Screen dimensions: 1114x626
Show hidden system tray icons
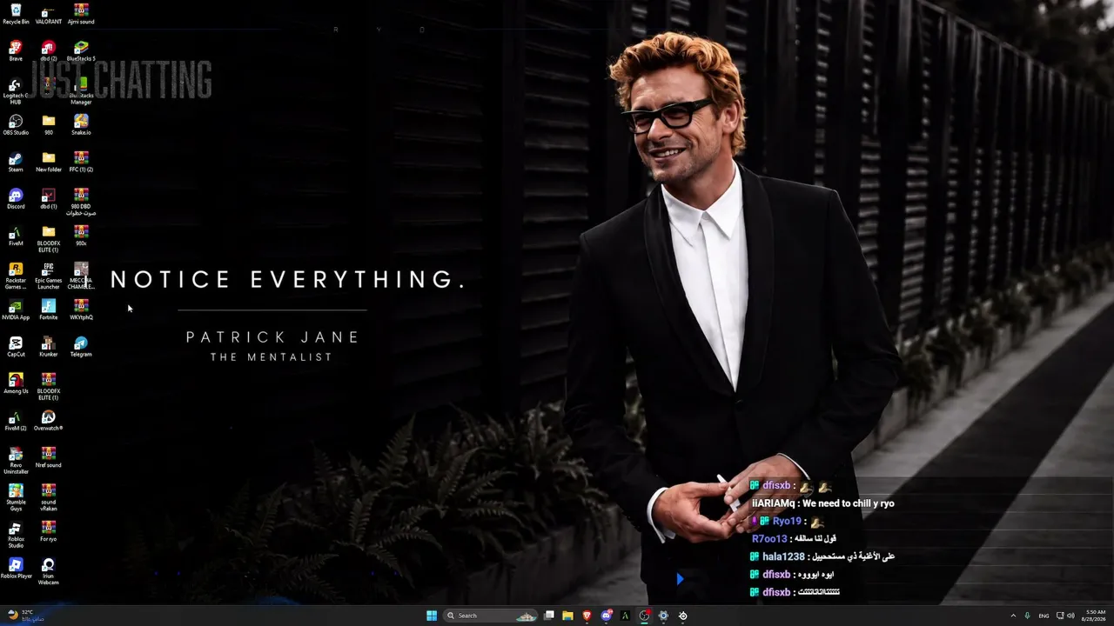1013,616
